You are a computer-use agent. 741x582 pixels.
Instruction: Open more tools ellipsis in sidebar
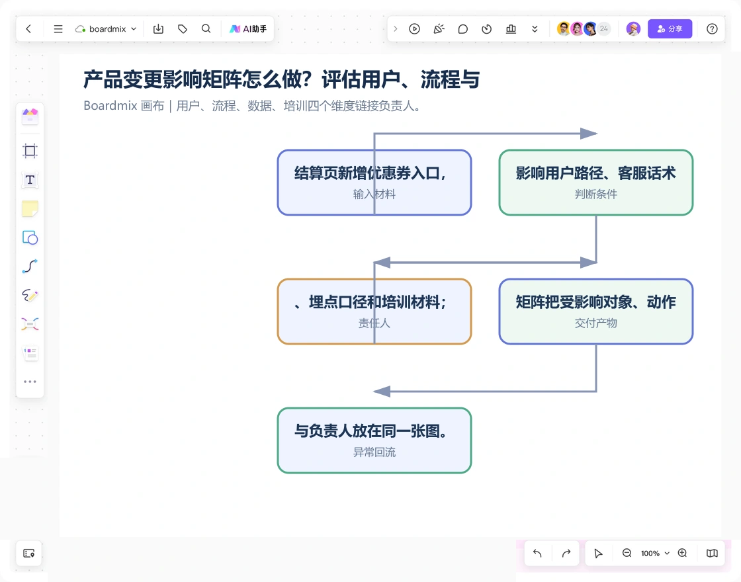point(30,382)
